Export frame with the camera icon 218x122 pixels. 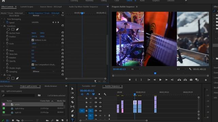[x=191, y=80]
